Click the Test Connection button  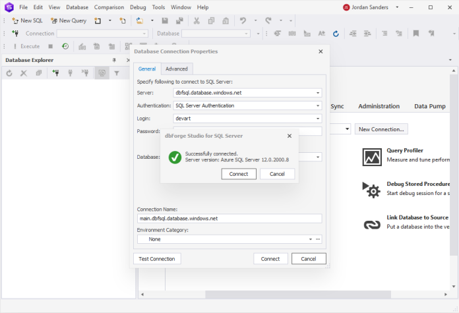157,259
